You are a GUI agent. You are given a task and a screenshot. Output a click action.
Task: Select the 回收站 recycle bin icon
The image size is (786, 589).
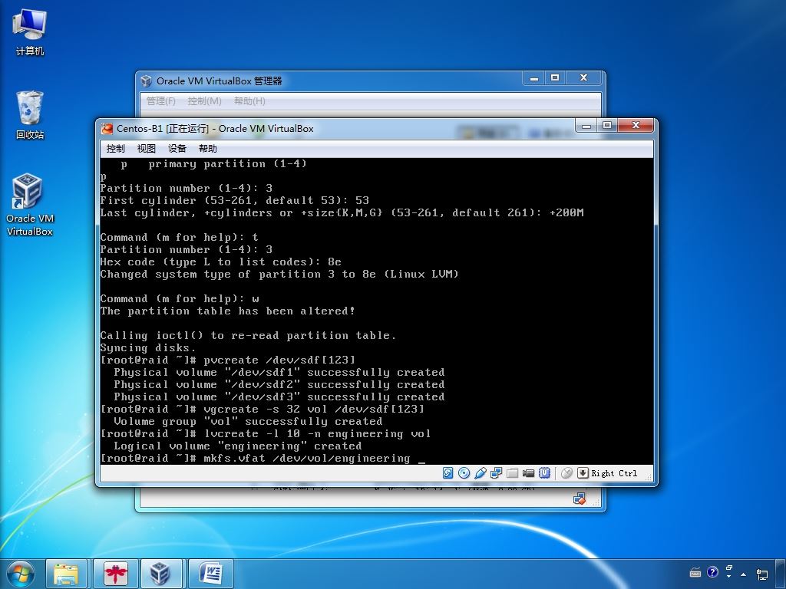coord(30,115)
